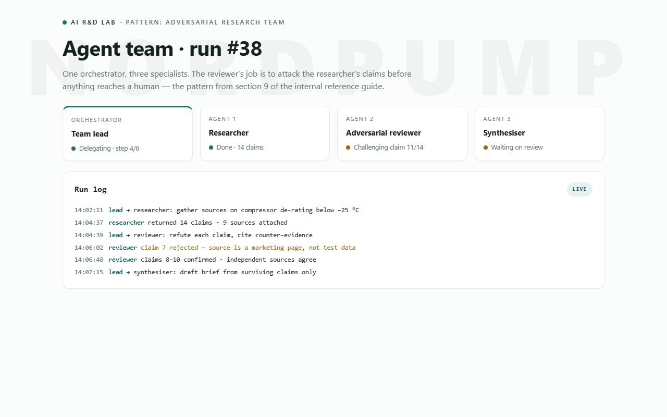
Task: Click the 'ORCHESTRATOR' card label
Action: (x=96, y=120)
